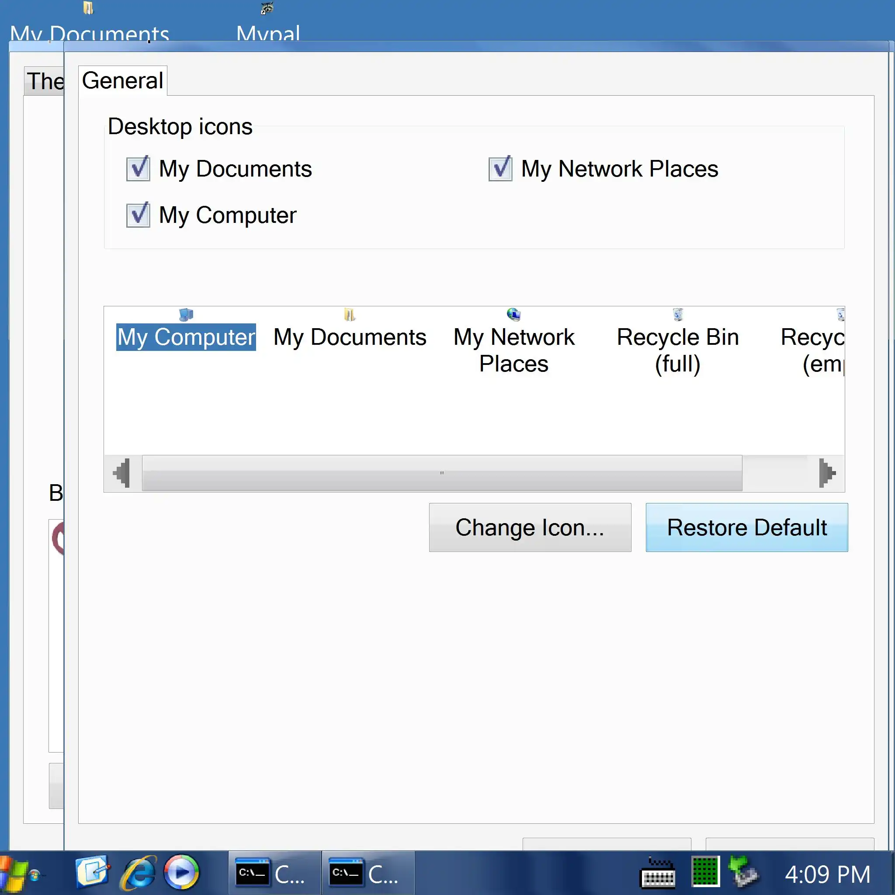Screen dimensions: 895x895
Task: Uncheck the My Documents checkbox
Action: (138, 169)
